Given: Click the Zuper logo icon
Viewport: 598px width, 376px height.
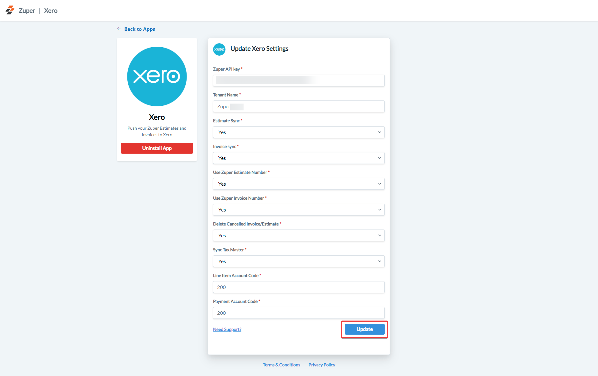Looking at the screenshot, I should click(10, 10).
